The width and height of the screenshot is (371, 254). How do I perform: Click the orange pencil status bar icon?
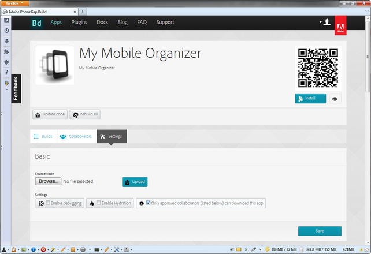point(63,249)
